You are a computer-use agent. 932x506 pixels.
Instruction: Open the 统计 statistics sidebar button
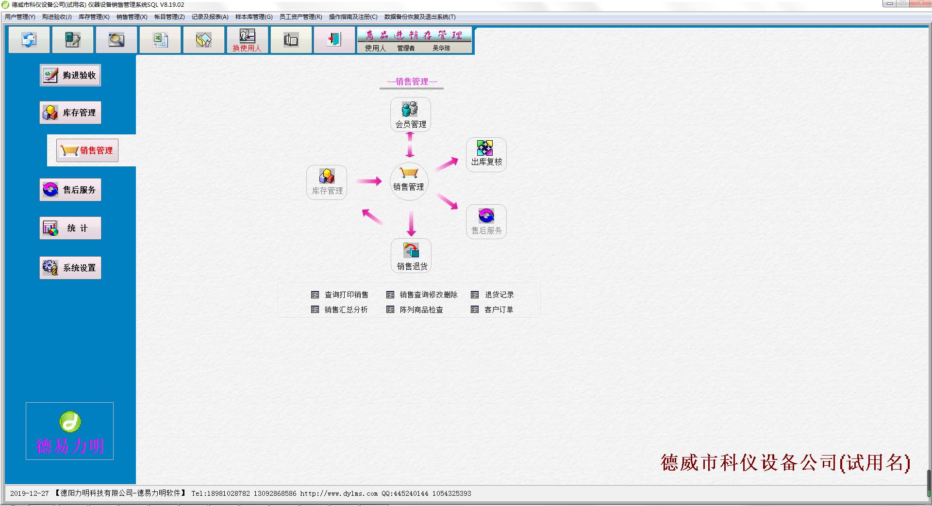coord(70,228)
